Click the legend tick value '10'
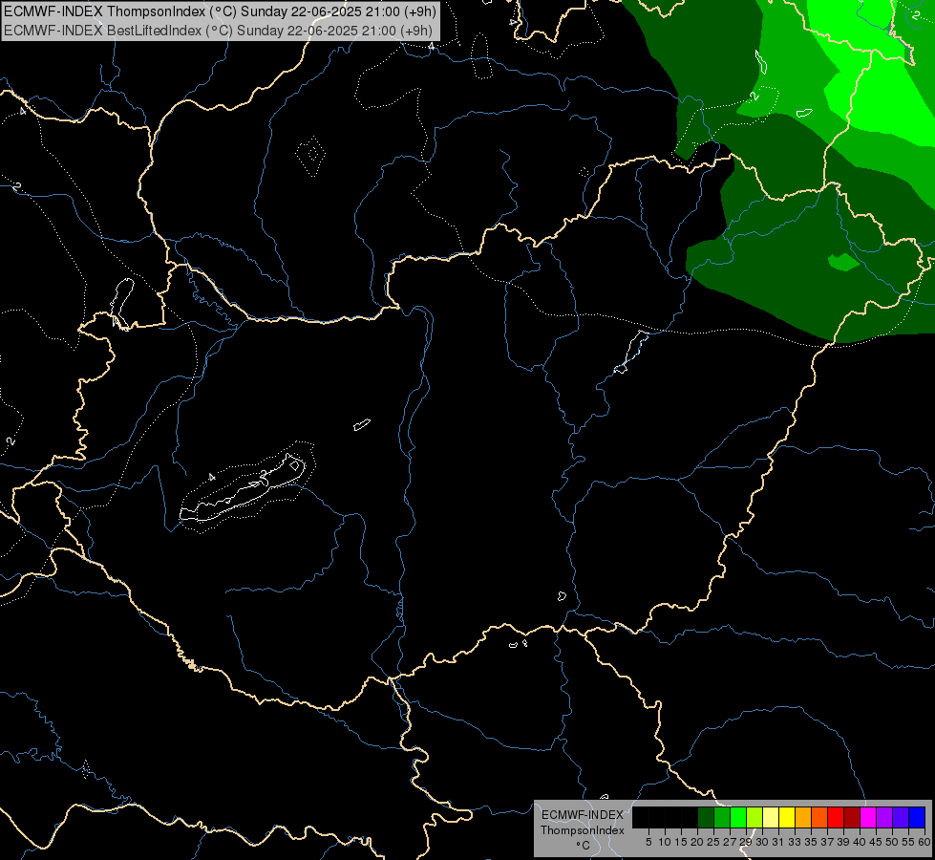This screenshot has width=935, height=860. click(x=665, y=842)
